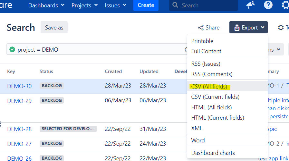Click the green valid-query check icon
289x161 pixels.
click(12, 49)
